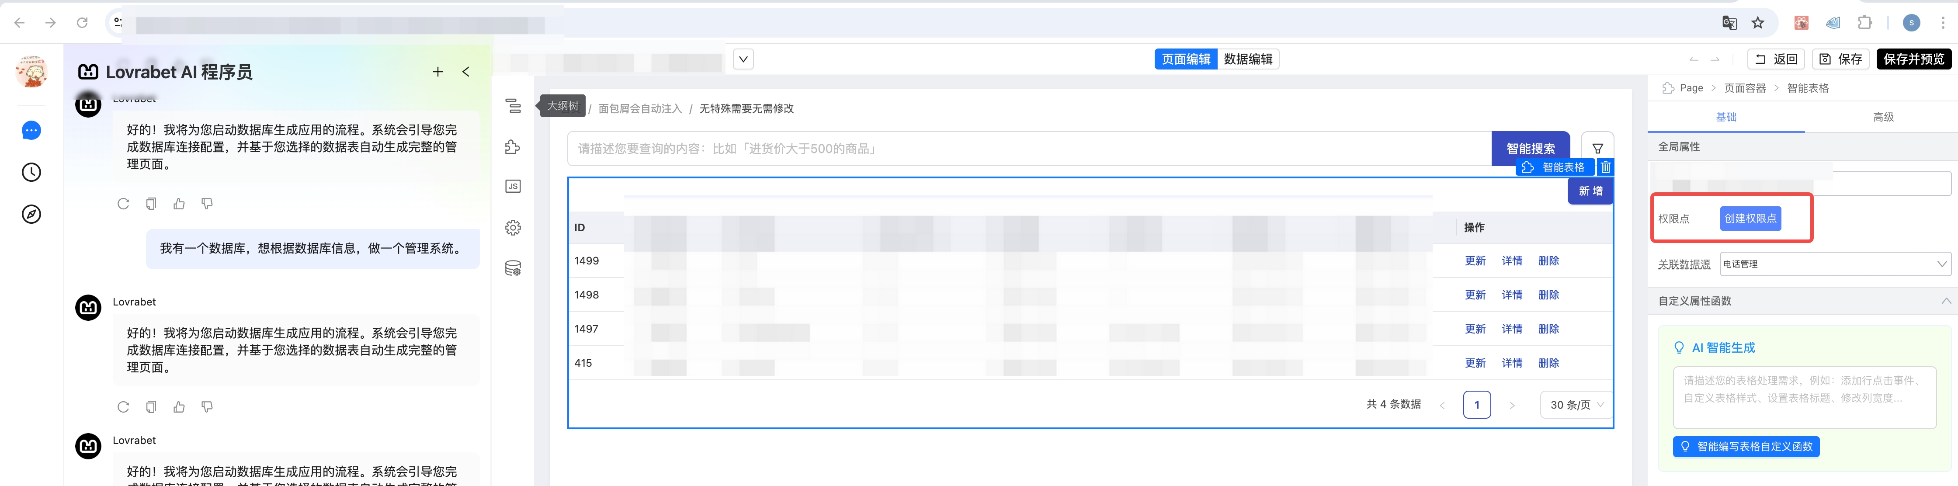
Task: Collapse the 自定义属性函数 section
Action: pos(1946,300)
